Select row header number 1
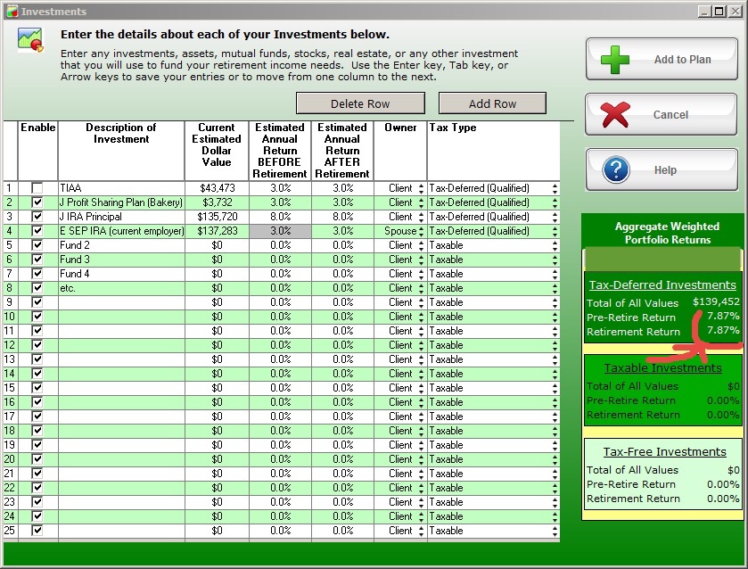The width and height of the screenshot is (748, 569). click(x=10, y=188)
